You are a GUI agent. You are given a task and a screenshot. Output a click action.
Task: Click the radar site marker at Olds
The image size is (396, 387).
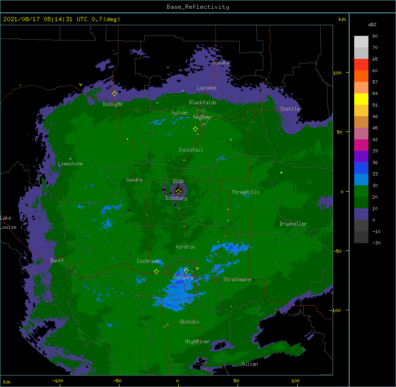tap(179, 191)
